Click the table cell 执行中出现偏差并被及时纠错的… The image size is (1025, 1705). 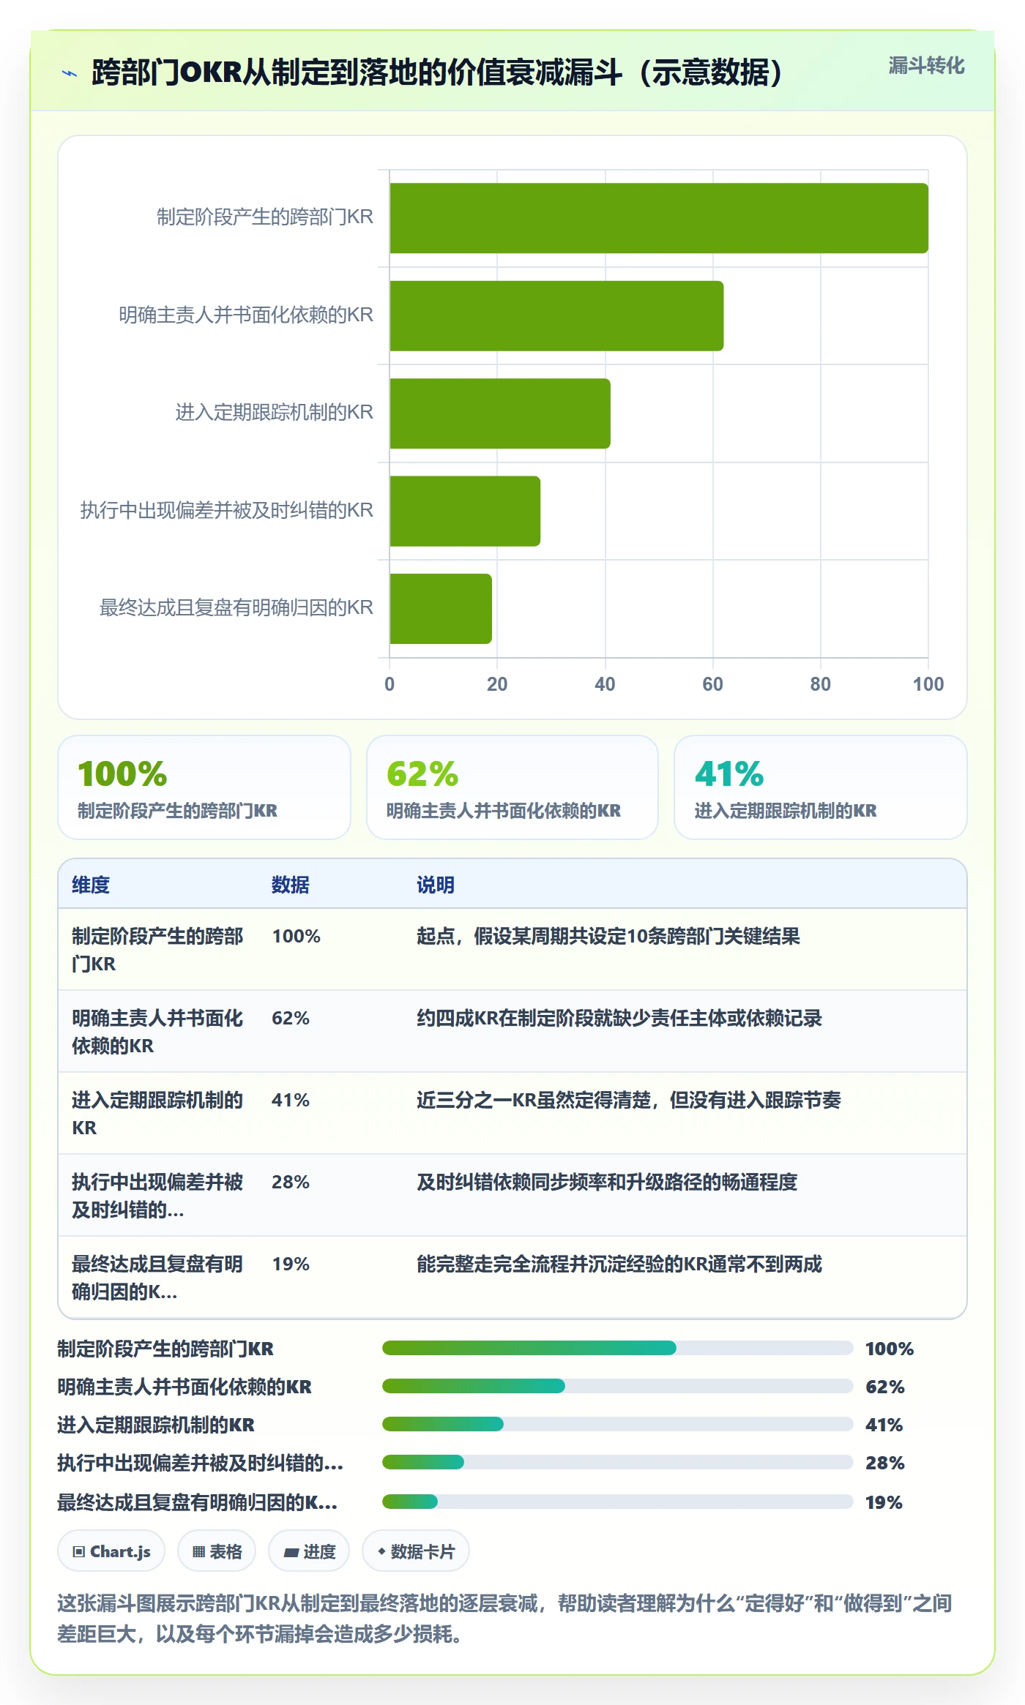(157, 1196)
